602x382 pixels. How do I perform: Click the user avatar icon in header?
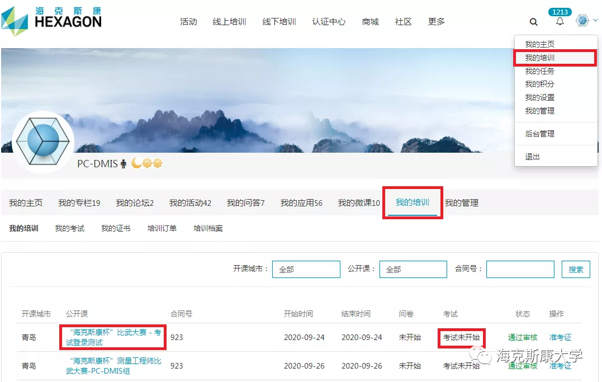(582, 21)
